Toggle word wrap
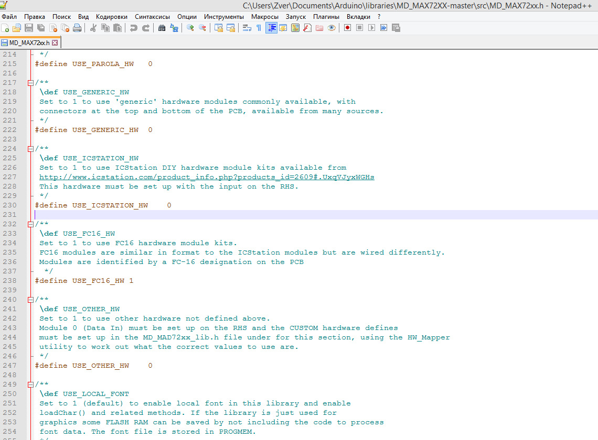This screenshot has height=440, width=598. (247, 28)
